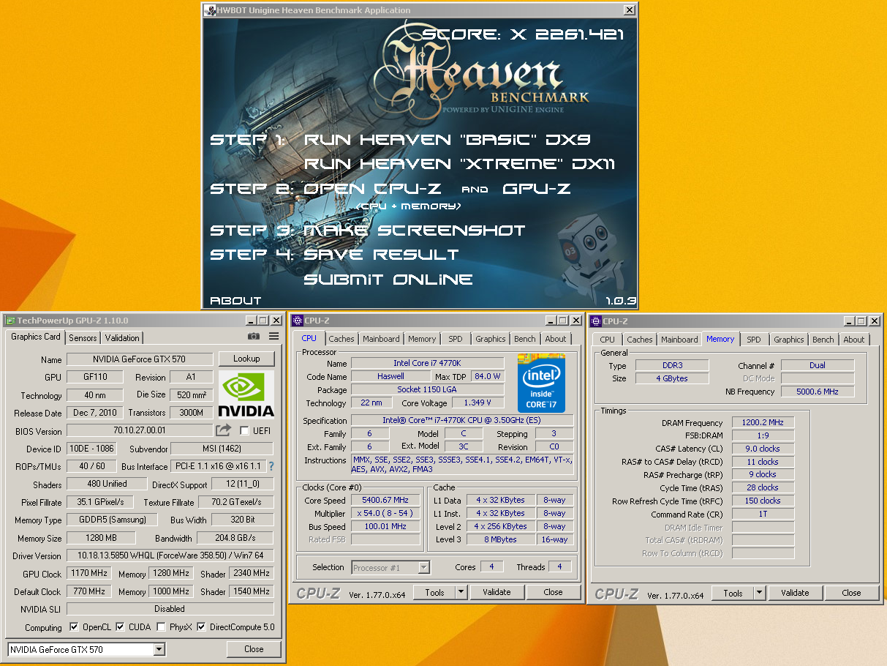Open Memory tab in middle CPU-Z window
Screen dimensions: 887x666
point(422,339)
